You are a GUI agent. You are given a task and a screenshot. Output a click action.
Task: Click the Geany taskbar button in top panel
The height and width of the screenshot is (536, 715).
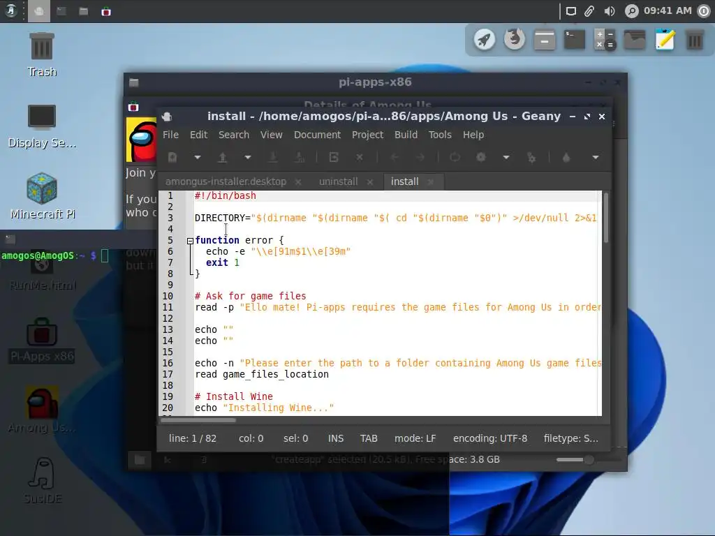[39, 11]
